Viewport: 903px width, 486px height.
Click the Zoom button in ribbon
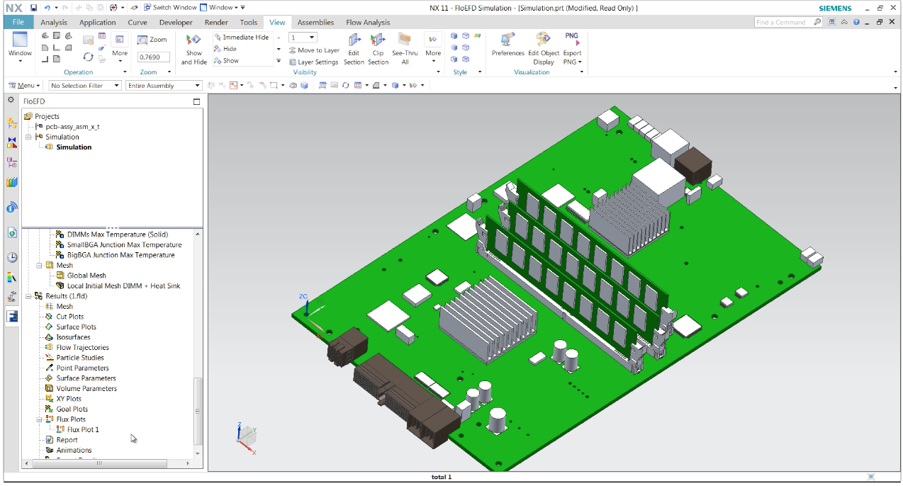pyautogui.click(x=152, y=40)
